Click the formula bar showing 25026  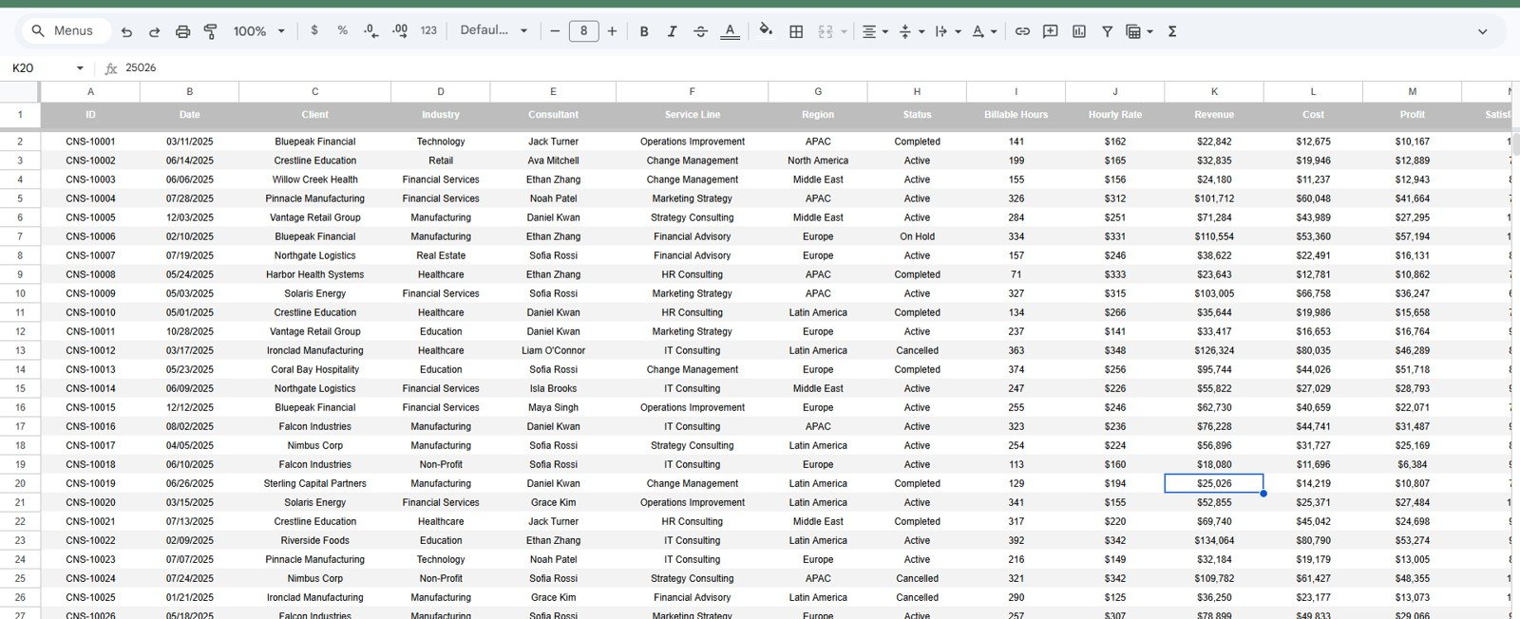point(817,67)
